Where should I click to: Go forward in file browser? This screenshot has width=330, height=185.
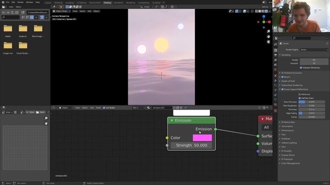[x=8, y=12]
